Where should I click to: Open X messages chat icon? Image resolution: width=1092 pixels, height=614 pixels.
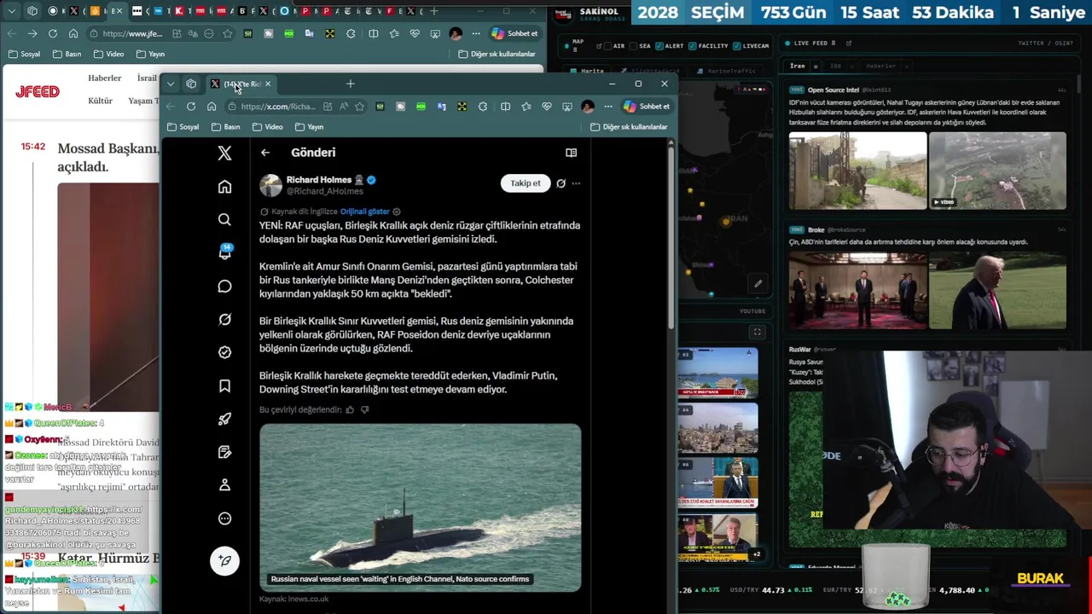pyautogui.click(x=224, y=287)
